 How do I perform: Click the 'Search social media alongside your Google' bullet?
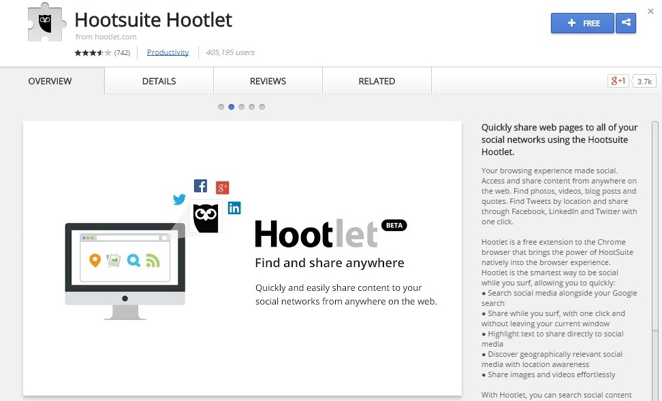559,298
